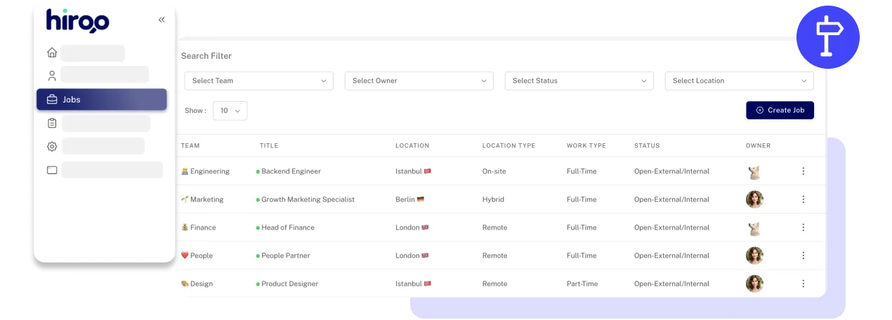This screenshot has height=320, width=892.
Task: Open the Select Team dropdown
Action: (x=260, y=81)
